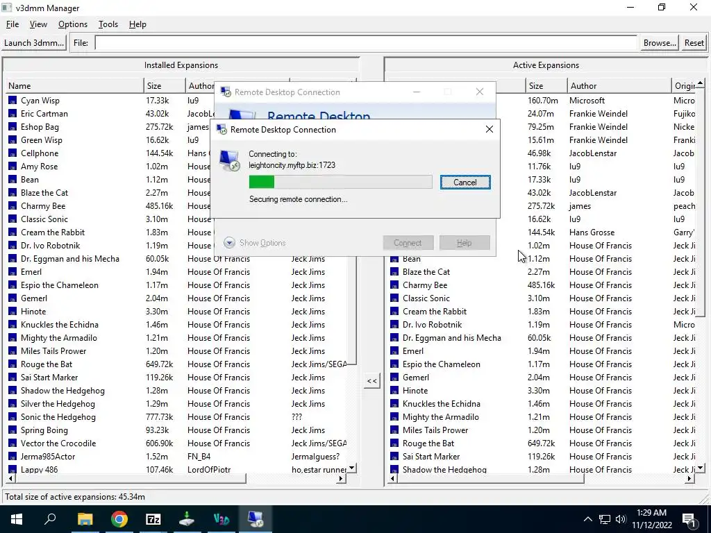Select Knuckles the Echidna in Installed list

click(x=60, y=325)
